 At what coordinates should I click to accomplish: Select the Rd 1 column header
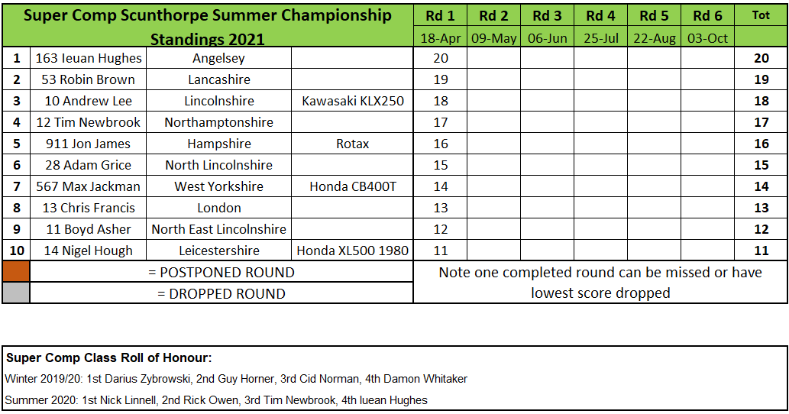point(440,15)
